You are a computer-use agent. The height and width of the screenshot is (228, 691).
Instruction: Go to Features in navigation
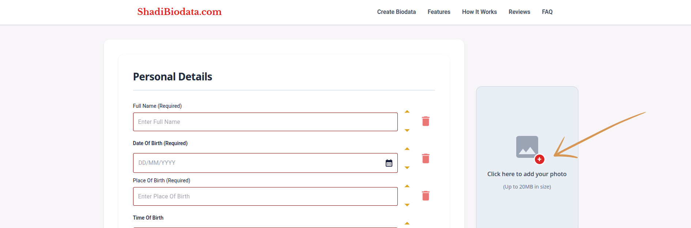point(439,12)
